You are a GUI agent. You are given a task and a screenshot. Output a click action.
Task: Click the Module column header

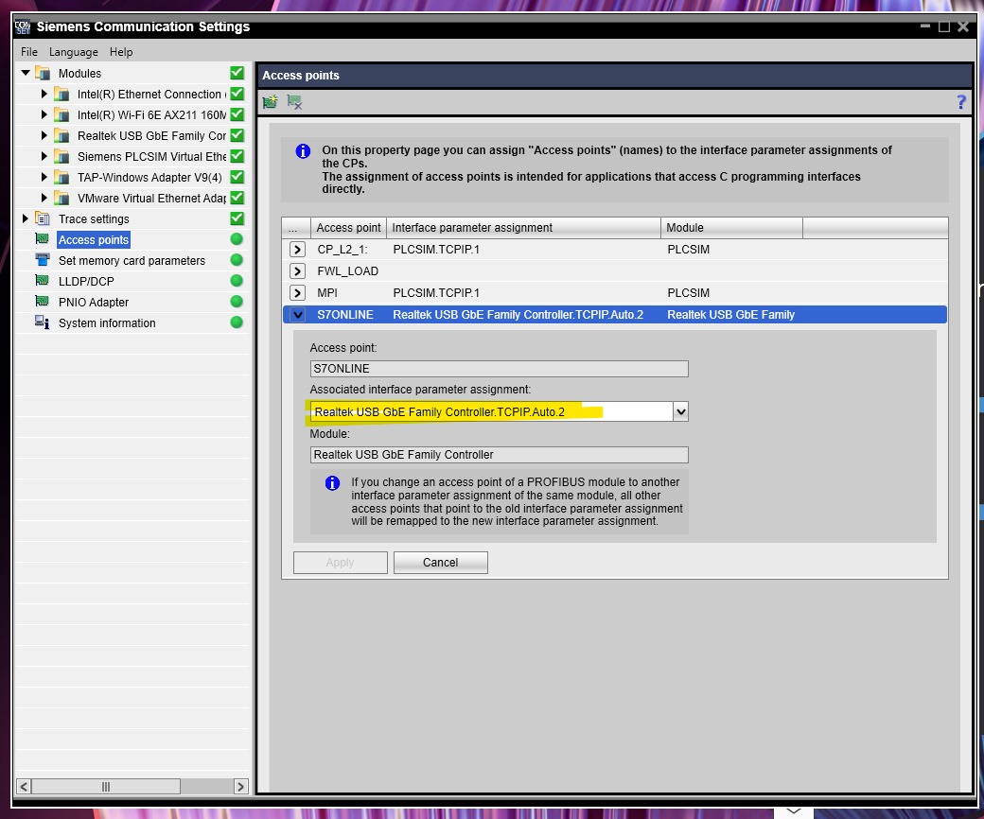click(x=731, y=228)
